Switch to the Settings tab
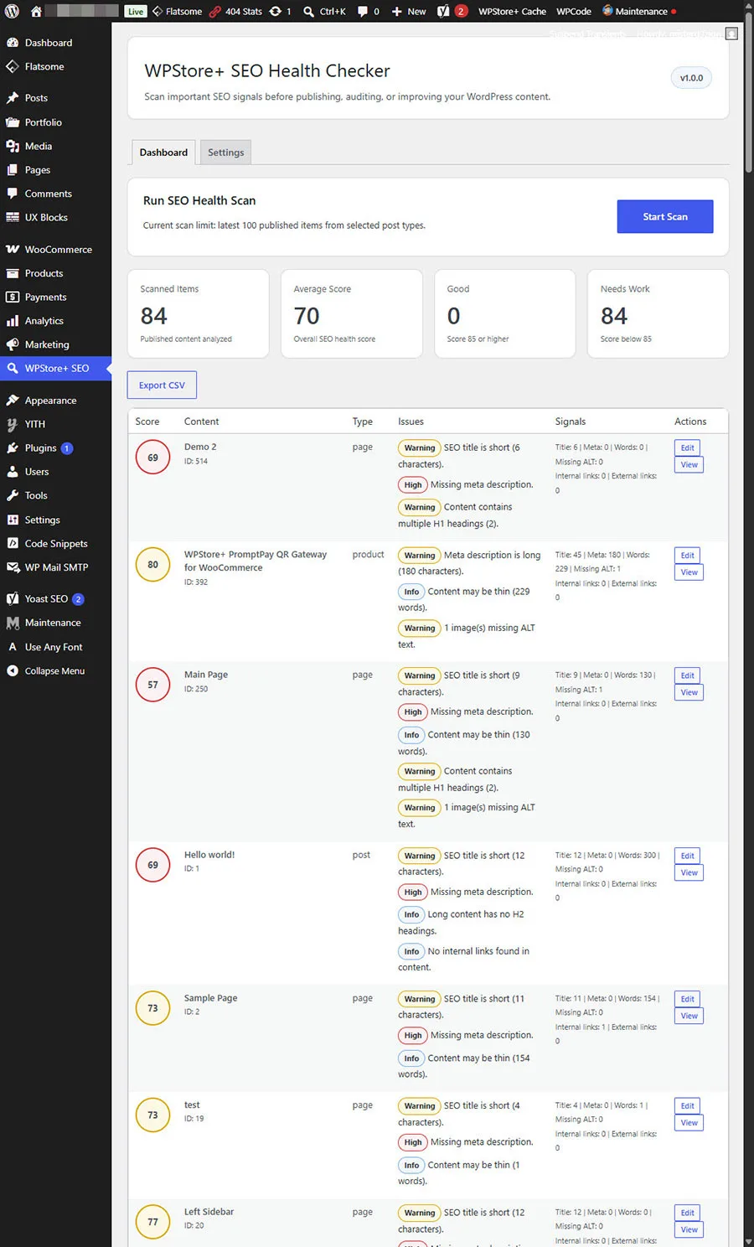754x1247 pixels. point(225,153)
